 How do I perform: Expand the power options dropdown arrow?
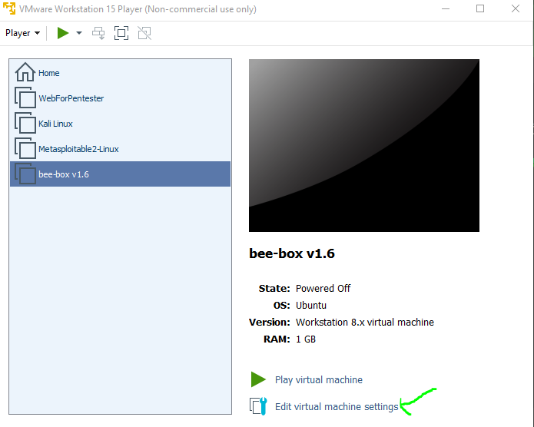pos(79,33)
